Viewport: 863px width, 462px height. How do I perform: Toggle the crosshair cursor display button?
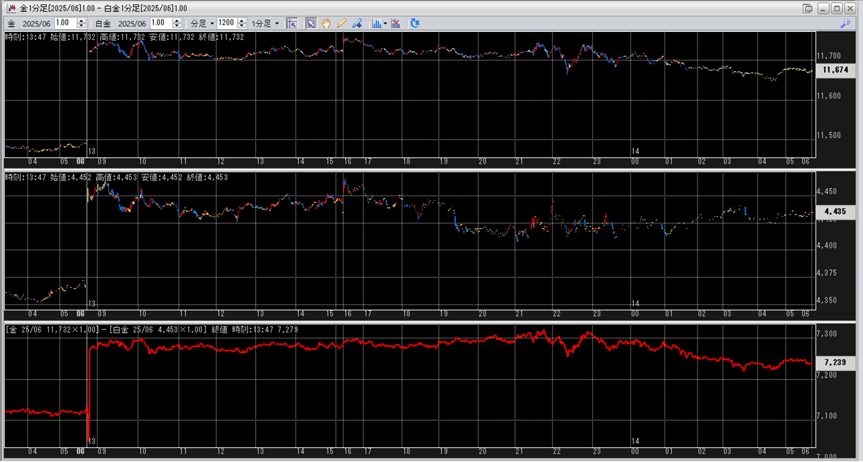(292, 24)
